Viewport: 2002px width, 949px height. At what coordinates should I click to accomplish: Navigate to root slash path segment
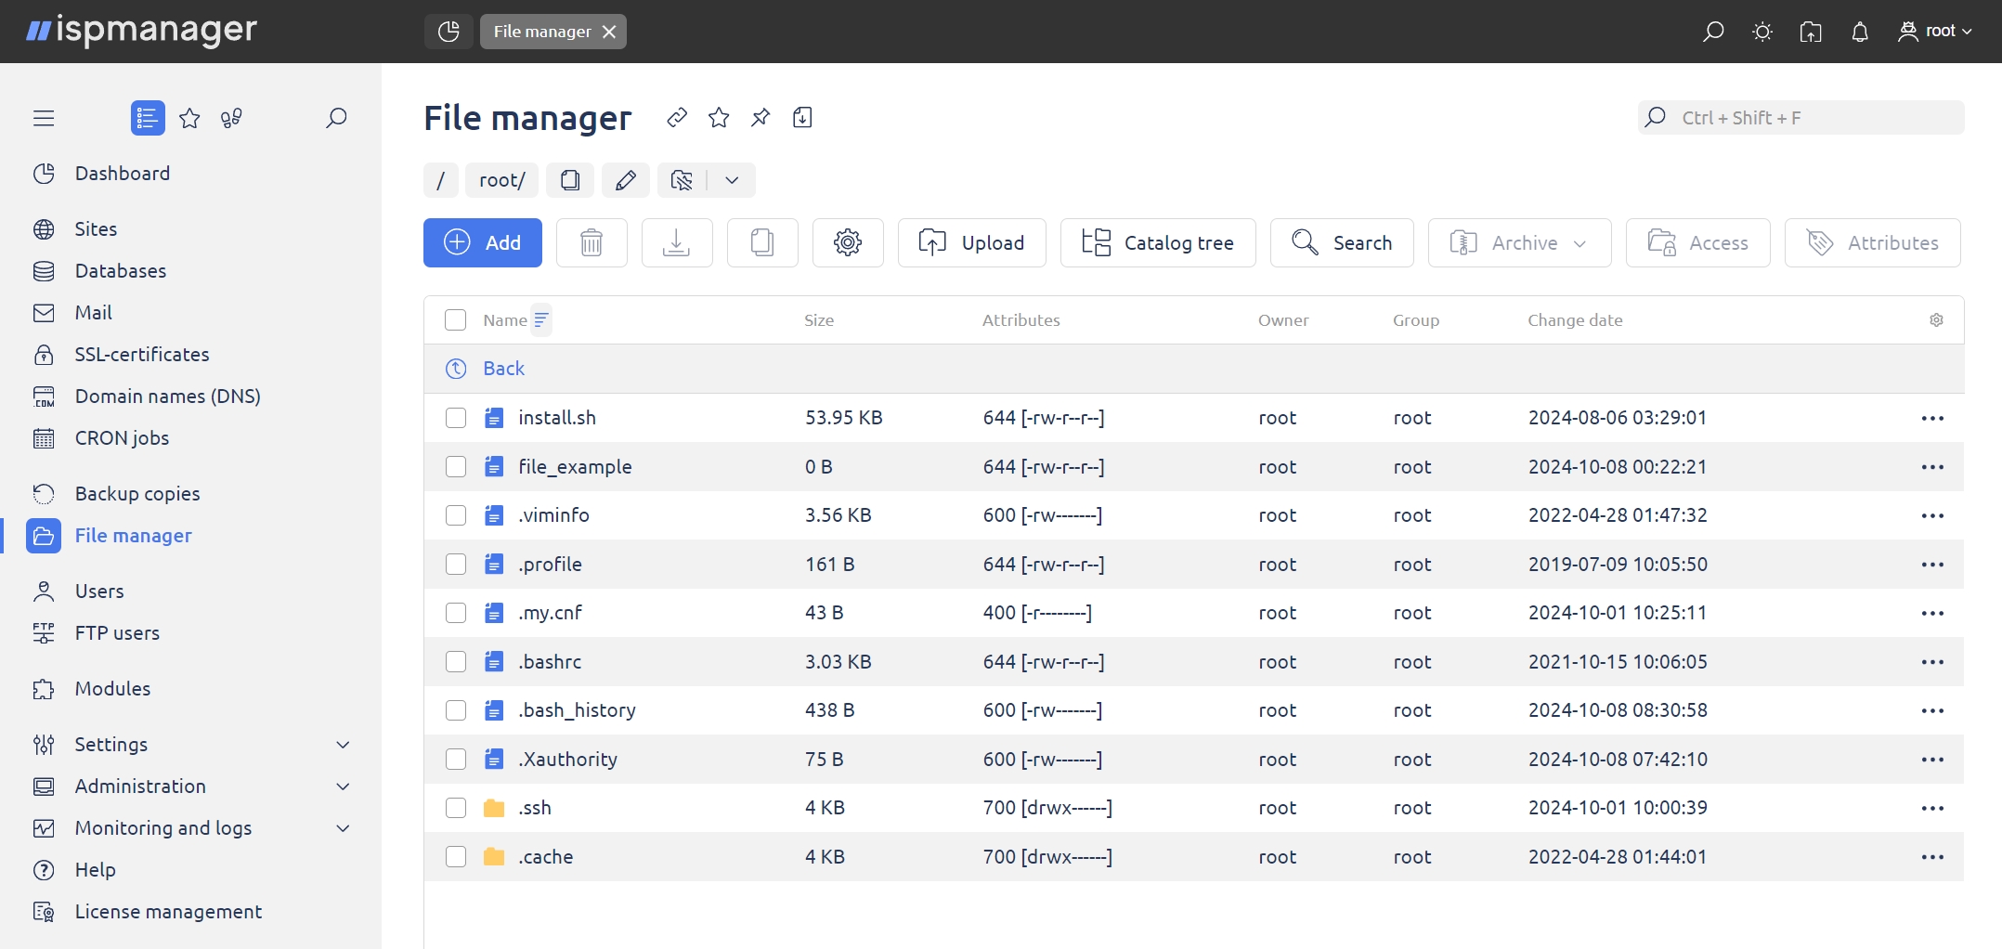(x=441, y=180)
